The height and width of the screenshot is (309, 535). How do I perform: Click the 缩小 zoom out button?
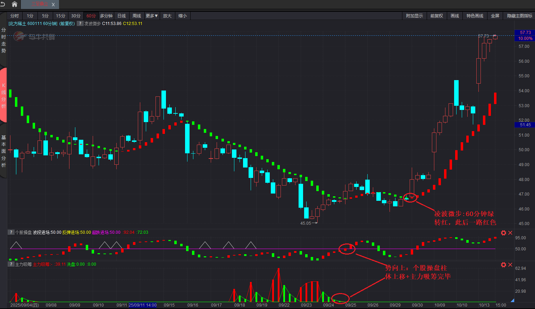(183, 16)
